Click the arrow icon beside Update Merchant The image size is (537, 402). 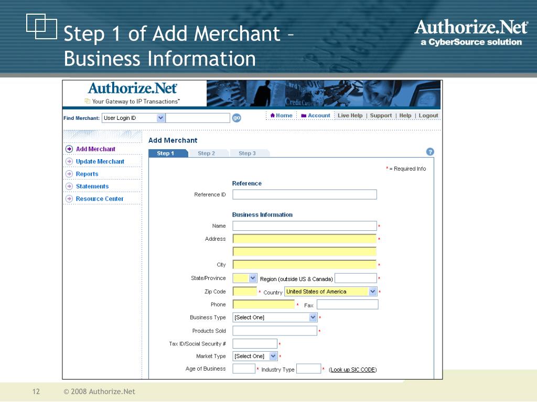coord(69,161)
